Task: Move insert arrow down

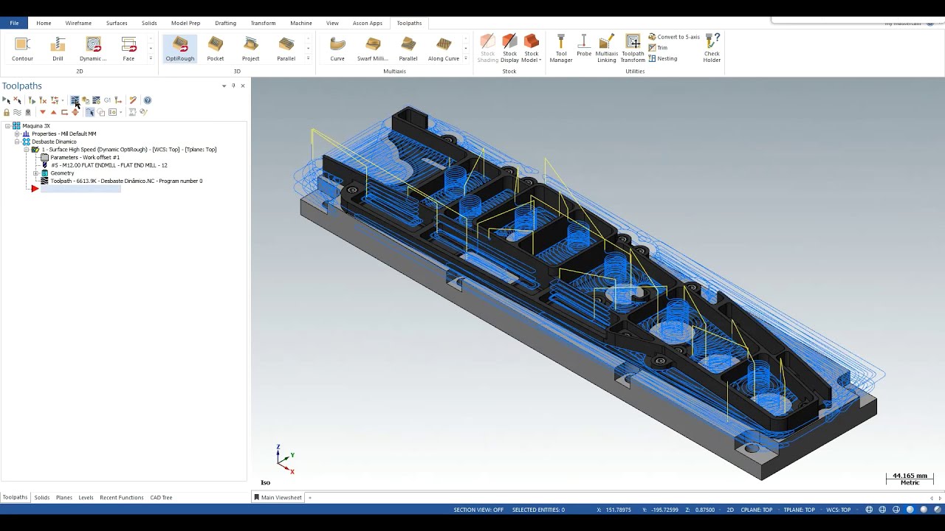Action: pyautogui.click(x=43, y=112)
